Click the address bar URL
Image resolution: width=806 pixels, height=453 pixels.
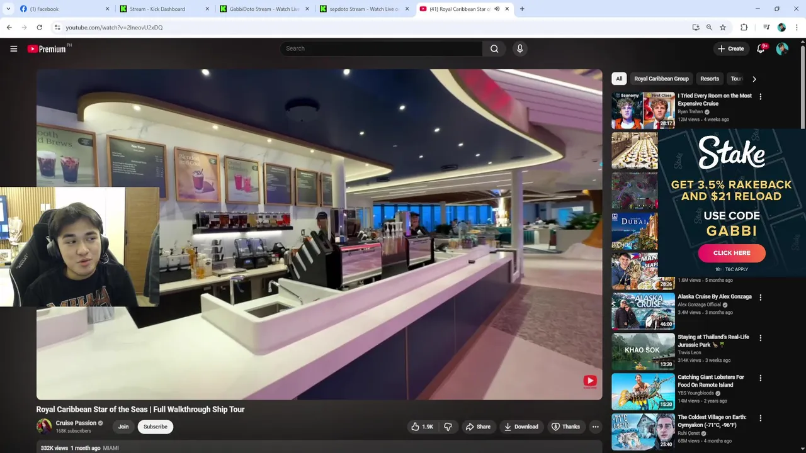114,27
